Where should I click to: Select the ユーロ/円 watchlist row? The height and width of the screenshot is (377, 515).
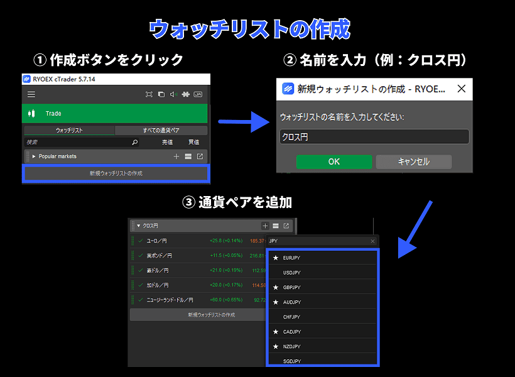pyautogui.click(x=198, y=241)
